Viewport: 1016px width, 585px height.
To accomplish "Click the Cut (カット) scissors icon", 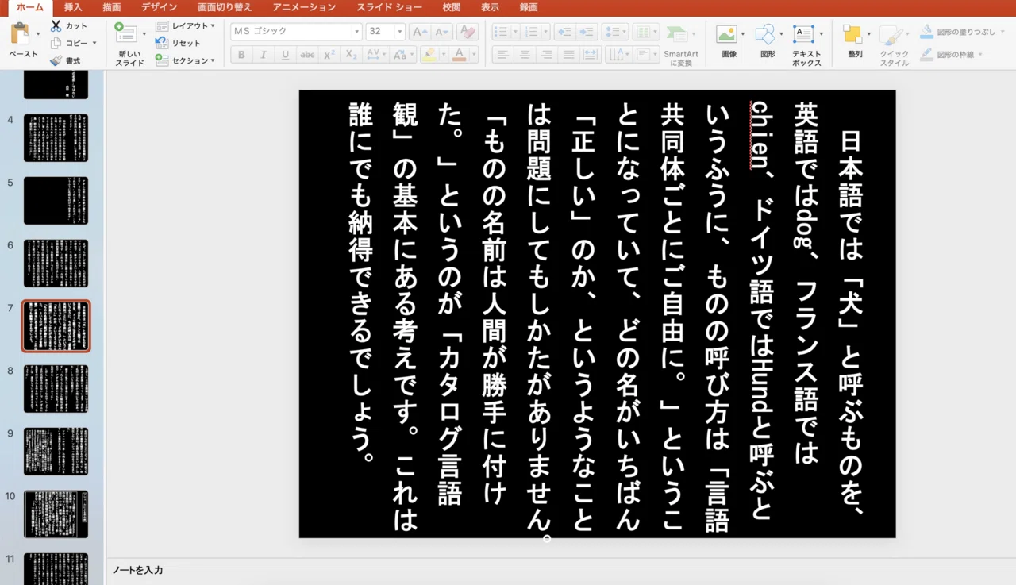I will tap(56, 26).
